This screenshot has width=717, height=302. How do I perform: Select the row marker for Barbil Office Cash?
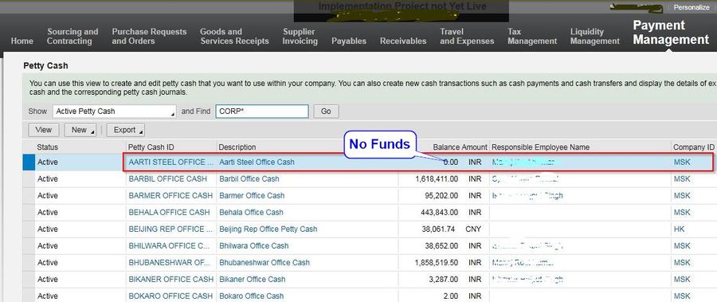[29, 179]
